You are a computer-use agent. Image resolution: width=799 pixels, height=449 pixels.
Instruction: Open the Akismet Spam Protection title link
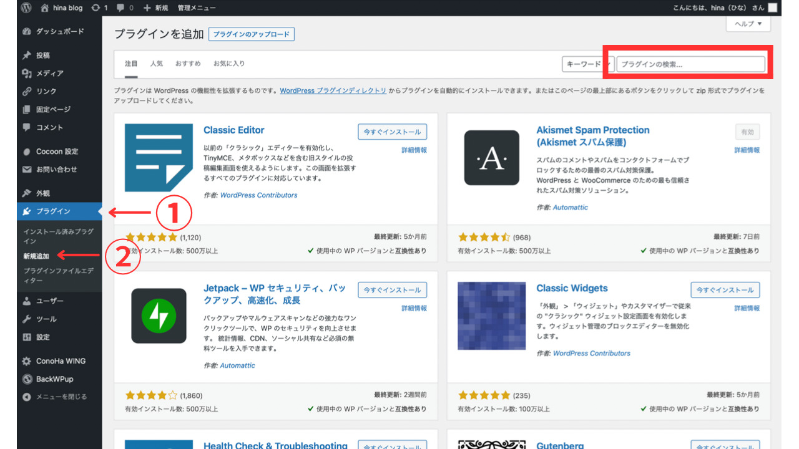tap(593, 136)
